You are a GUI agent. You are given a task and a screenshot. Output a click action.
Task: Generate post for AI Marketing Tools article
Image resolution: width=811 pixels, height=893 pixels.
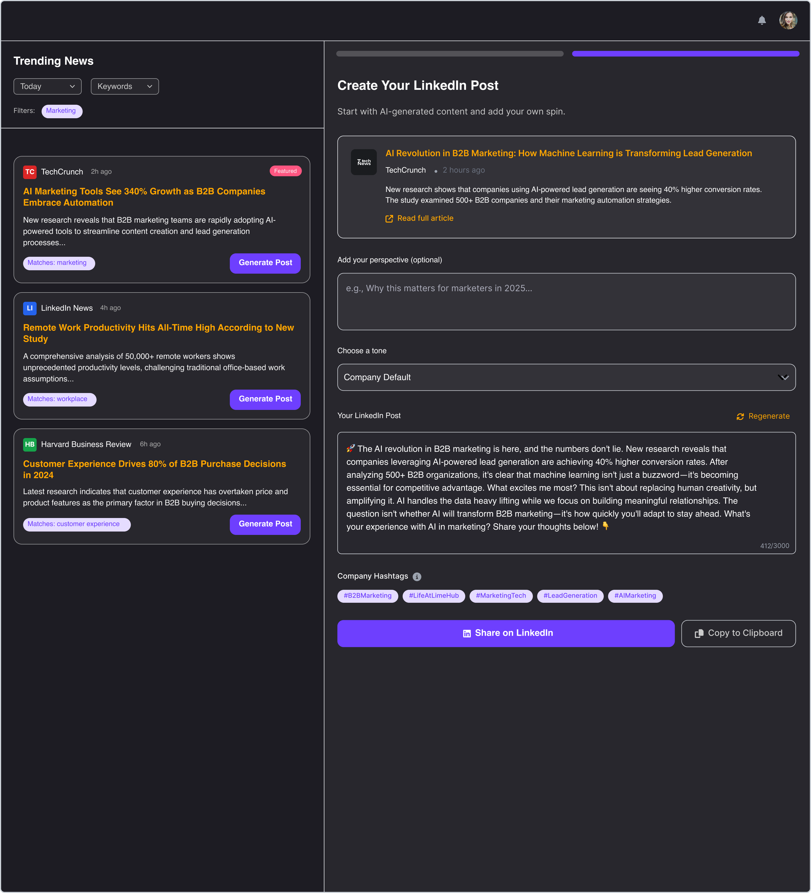pos(265,263)
